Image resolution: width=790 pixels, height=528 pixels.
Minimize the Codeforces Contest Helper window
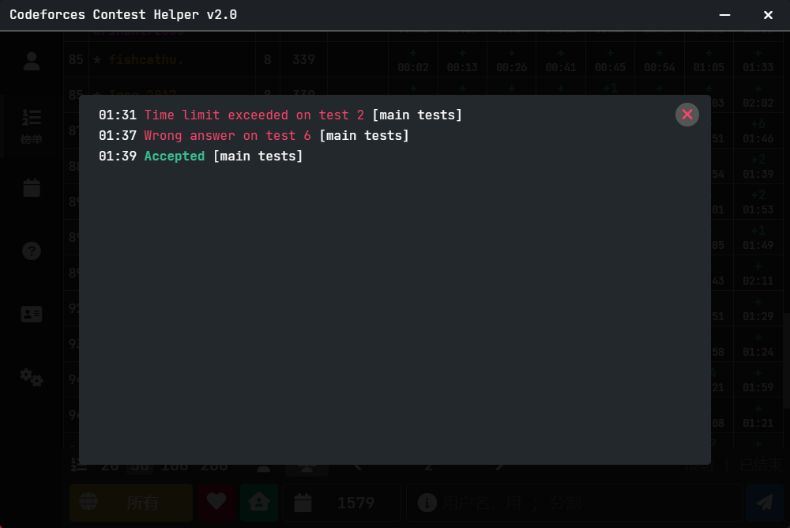[x=724, y=15]
